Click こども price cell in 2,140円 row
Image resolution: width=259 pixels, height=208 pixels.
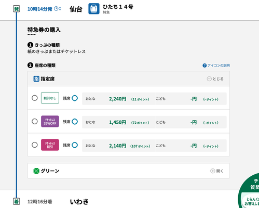click(191, 146)
